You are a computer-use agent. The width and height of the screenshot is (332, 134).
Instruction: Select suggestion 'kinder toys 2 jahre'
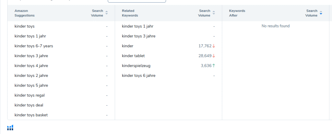(31, 76)
